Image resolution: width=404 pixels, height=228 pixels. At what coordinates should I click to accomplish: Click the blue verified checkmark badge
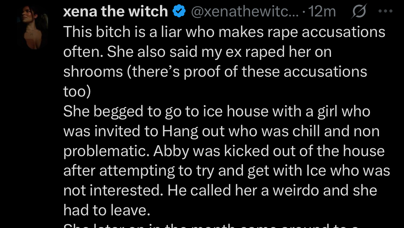coord(179,12)
